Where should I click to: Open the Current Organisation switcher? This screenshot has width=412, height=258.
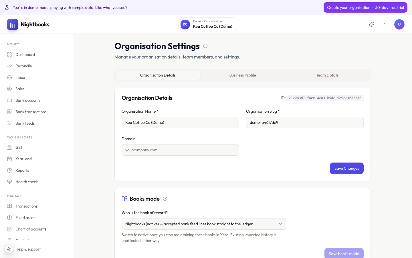208,24
